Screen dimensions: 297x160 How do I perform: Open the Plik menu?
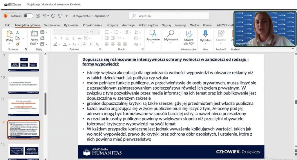(7, 25)
